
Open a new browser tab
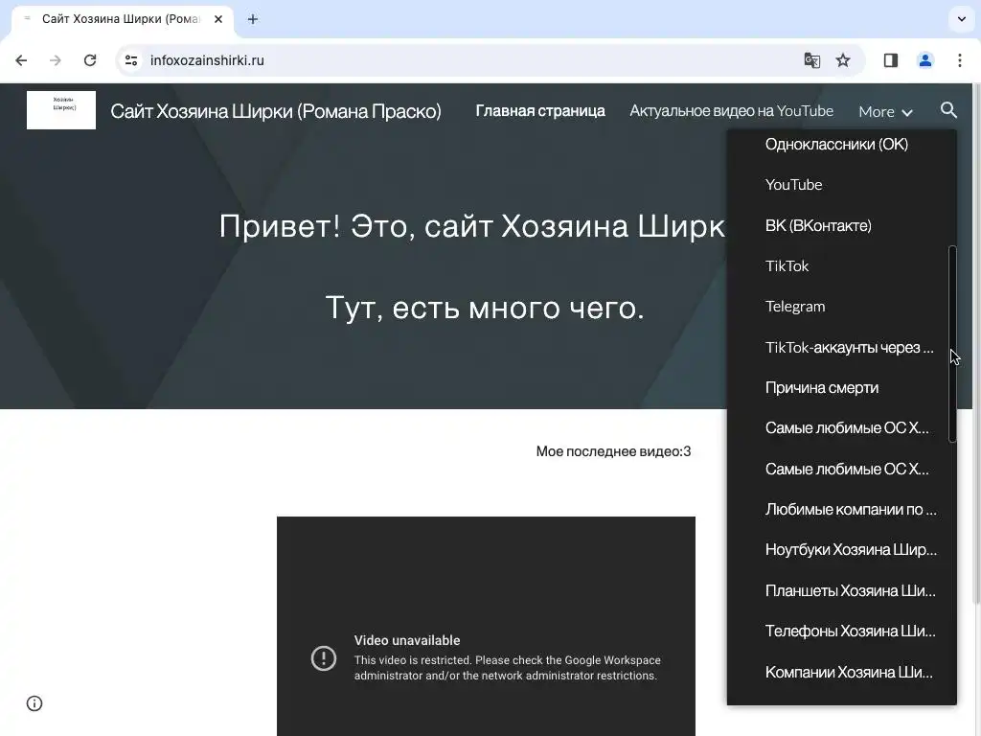[x=253, y=19]
